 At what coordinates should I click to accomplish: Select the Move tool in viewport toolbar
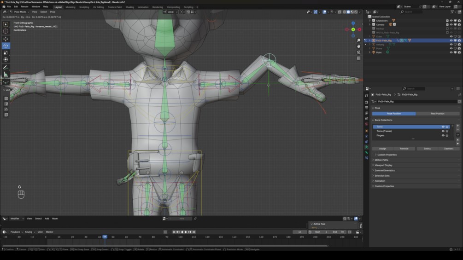[x=6, y=39]
